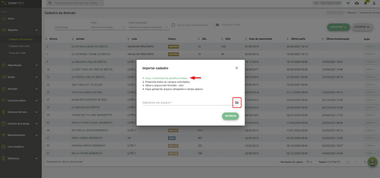The height and width of the screenshot is (178, 380).
Task: Click the Nutrição sidebar icon
Action: point(3,89)
